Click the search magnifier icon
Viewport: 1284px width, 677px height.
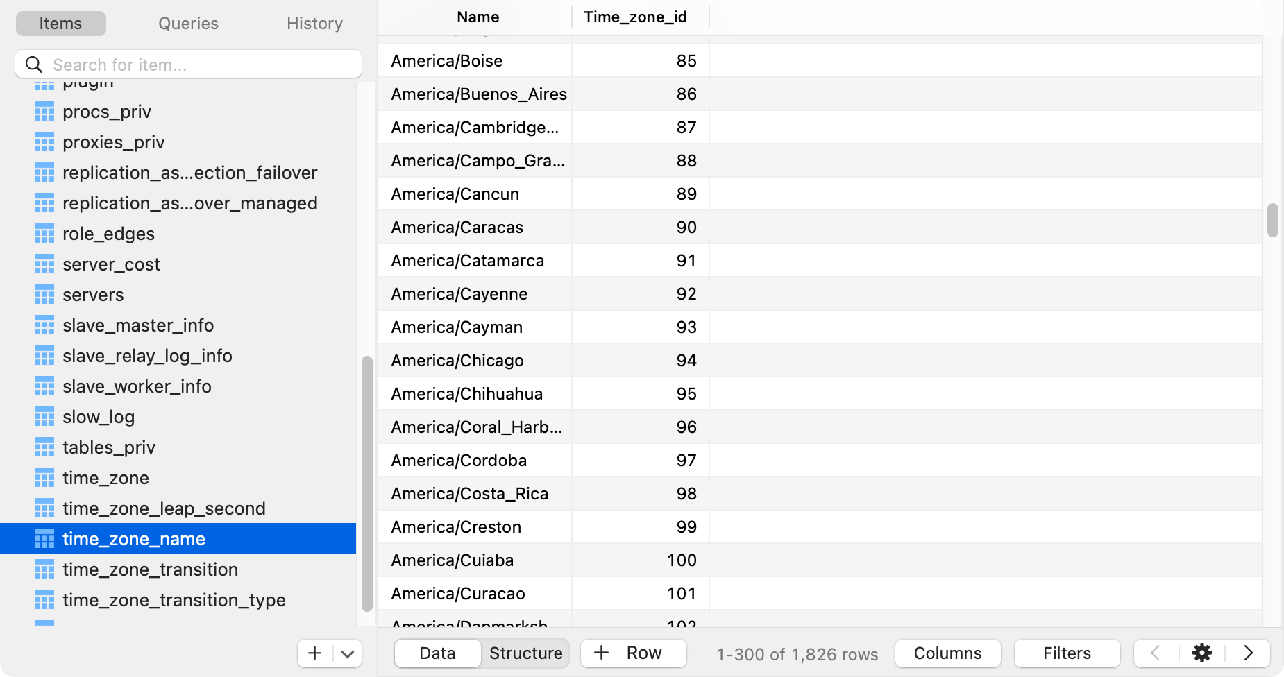click(x=33, y=65)
